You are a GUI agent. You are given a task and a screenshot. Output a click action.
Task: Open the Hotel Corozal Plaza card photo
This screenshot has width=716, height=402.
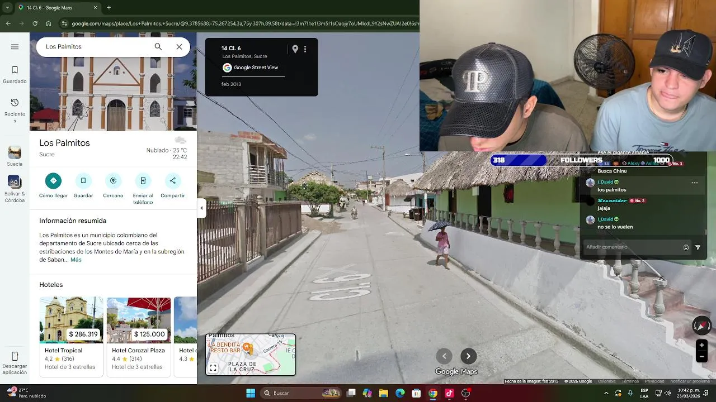[138, 320]
